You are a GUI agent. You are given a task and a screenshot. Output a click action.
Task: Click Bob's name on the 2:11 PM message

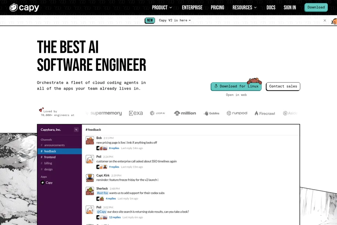[x=99, y=138]
